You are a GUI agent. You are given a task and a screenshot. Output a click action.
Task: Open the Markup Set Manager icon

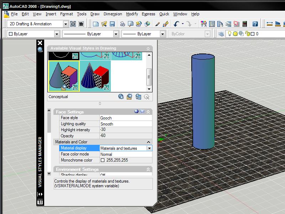[x=237, y=24]
